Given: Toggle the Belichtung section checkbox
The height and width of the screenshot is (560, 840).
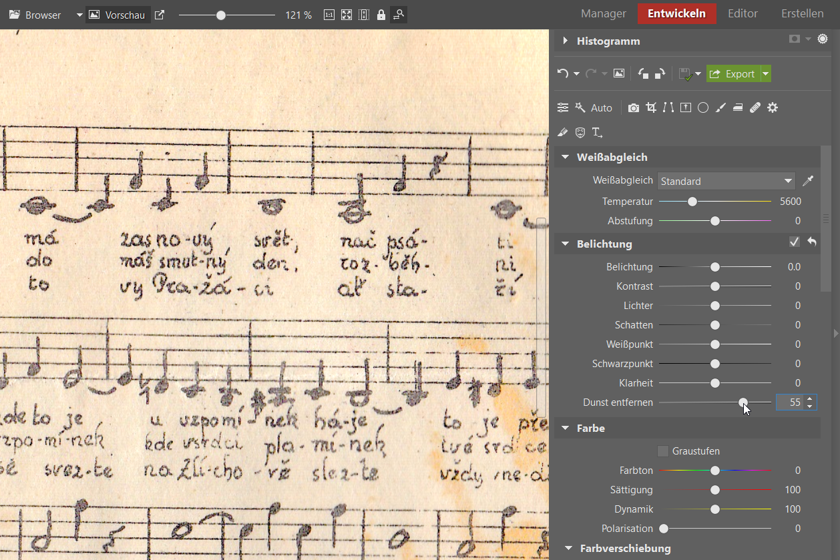Looking at the screenshot, I should pos(794,242).
